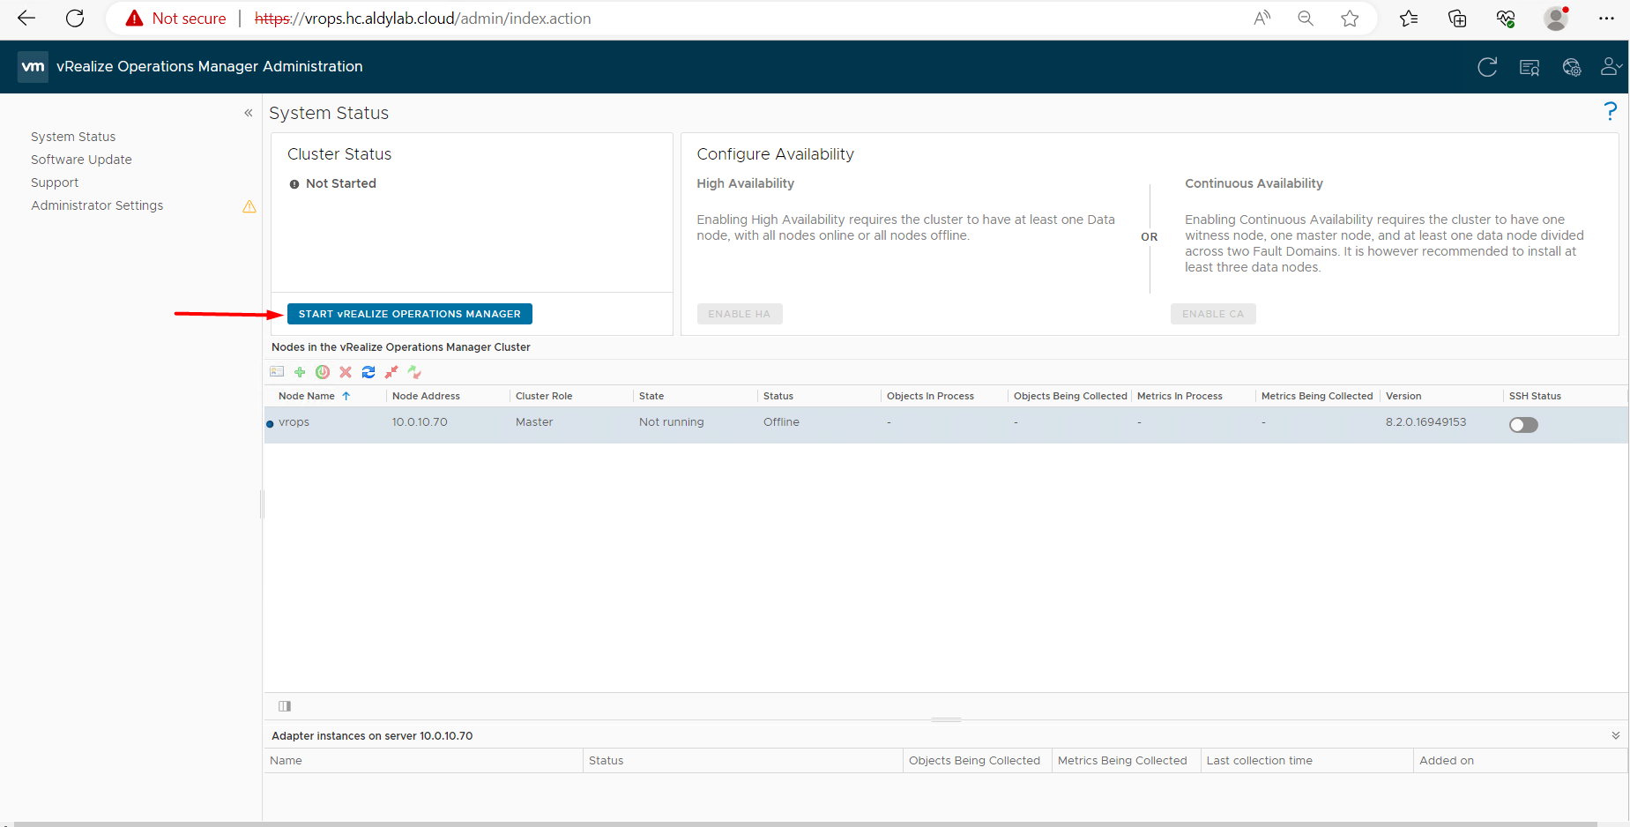Collapse the Adapter instances panel
Image resolution: width=1630 pixels, height=827 pixels.
[x=1615, y=735]
